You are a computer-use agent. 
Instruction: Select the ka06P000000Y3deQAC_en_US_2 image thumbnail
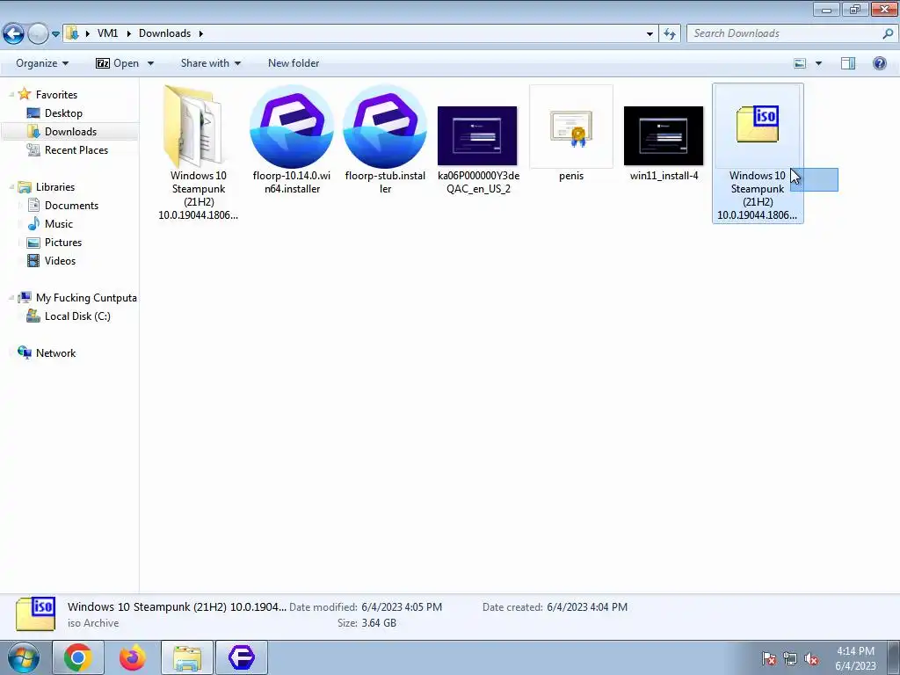click(477, 135)
